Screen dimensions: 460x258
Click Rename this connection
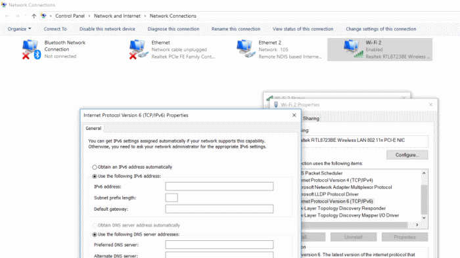[236, 29]
